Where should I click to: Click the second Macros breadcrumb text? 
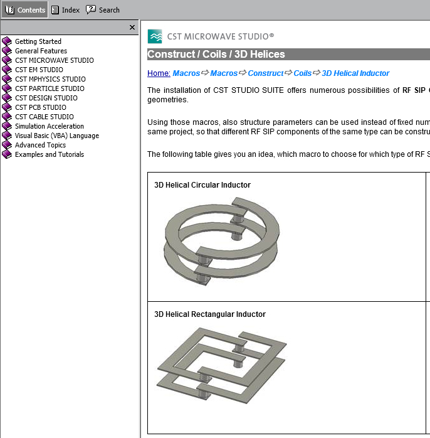pos(224,73)
